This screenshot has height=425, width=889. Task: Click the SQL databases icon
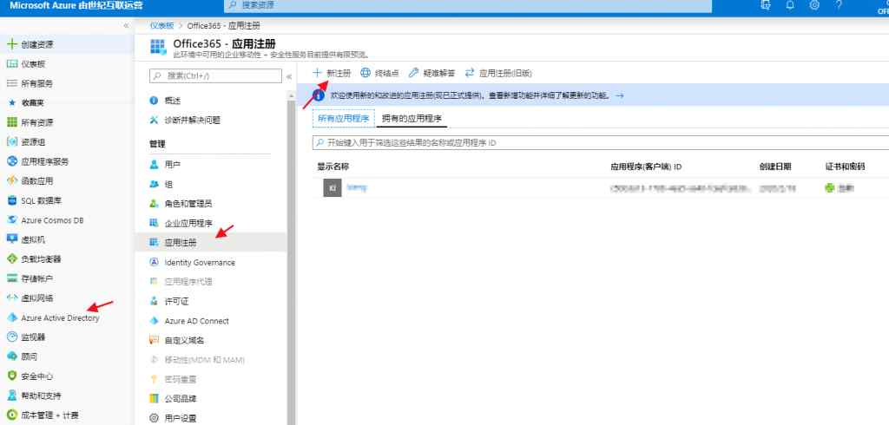[11, 200]
